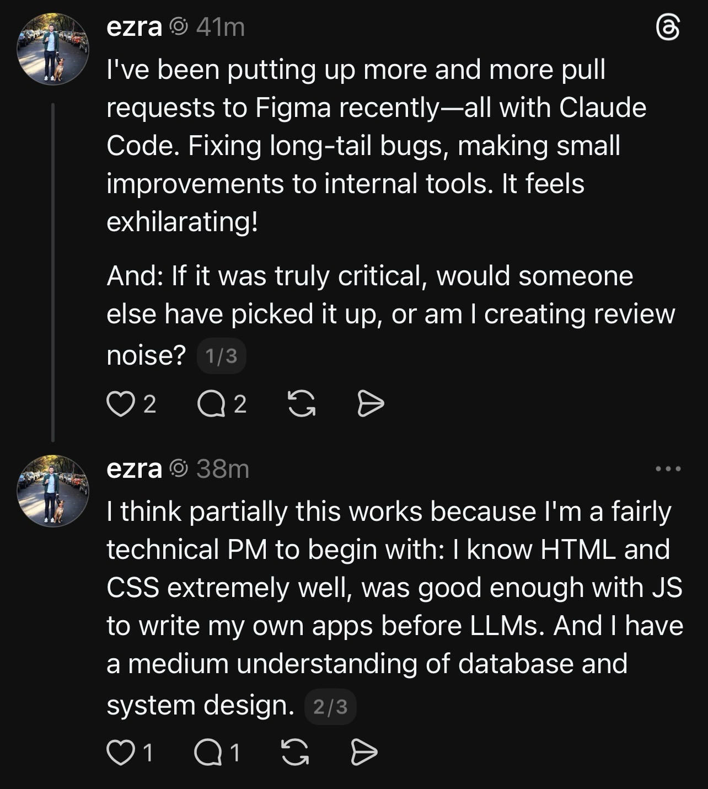The image size is (708, 789).
Task: Open replies on the second post
Action: tap(208, 753)
